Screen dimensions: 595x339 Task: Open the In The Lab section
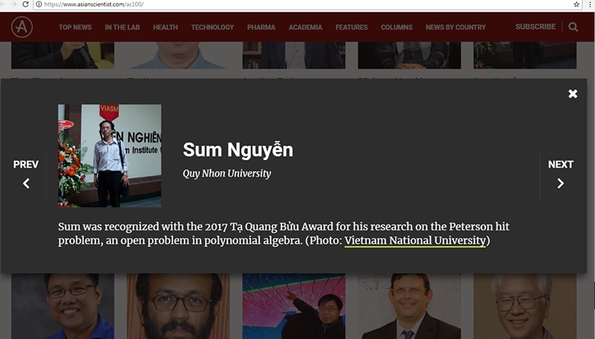tap(122, 27)
